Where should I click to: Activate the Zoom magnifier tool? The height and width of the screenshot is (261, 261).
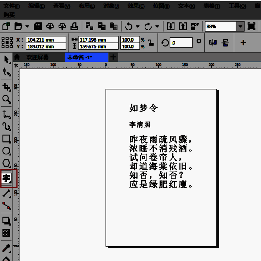(x=7, y=100)
